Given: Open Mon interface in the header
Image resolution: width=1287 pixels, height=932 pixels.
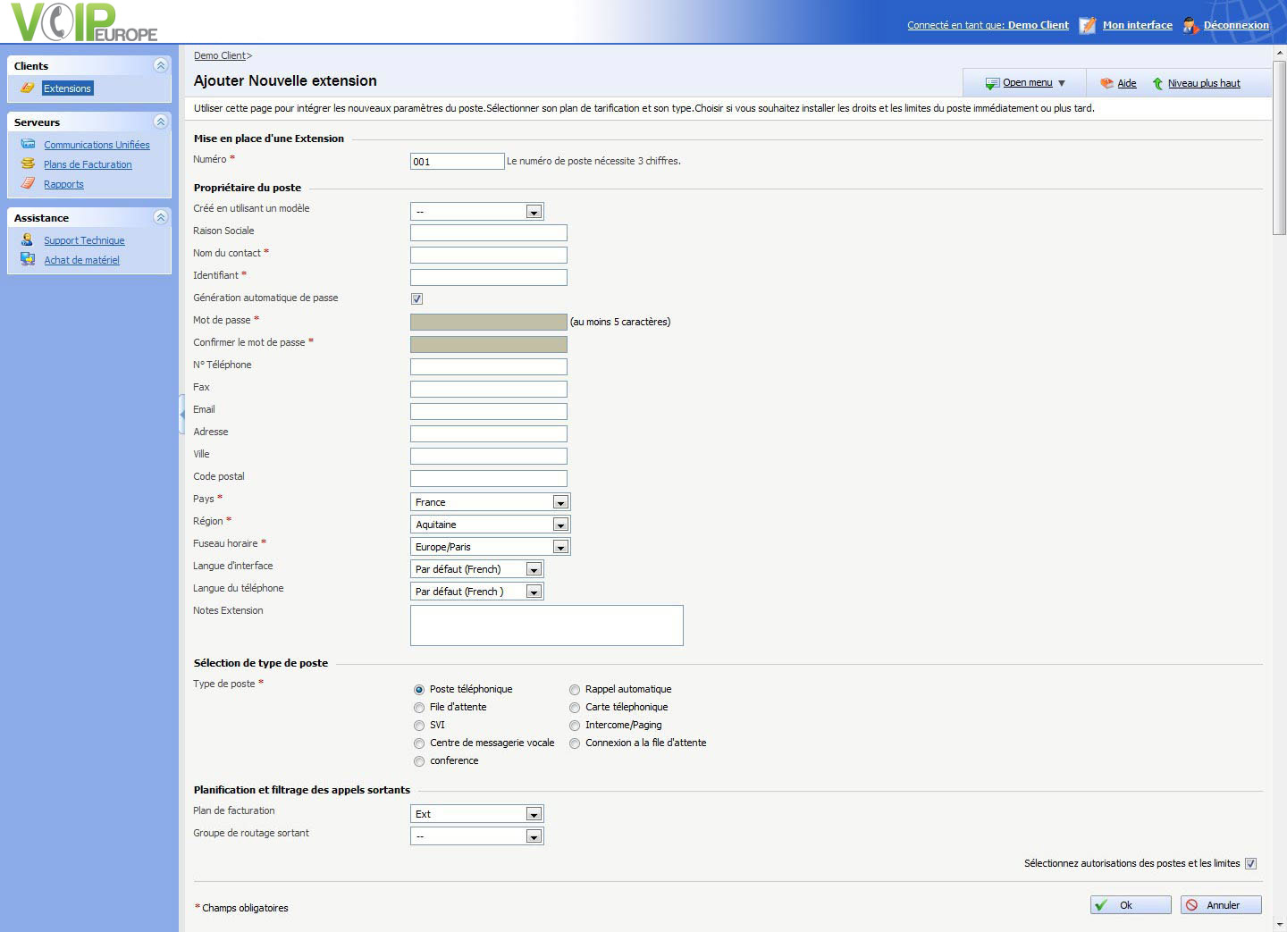Looking at the screenshot, I should click(x=1137, y=25).
